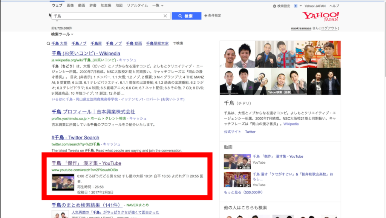Open いろはに千鳥 sub-link
This screenshot has height=218, width=386.
pos(62,99)
